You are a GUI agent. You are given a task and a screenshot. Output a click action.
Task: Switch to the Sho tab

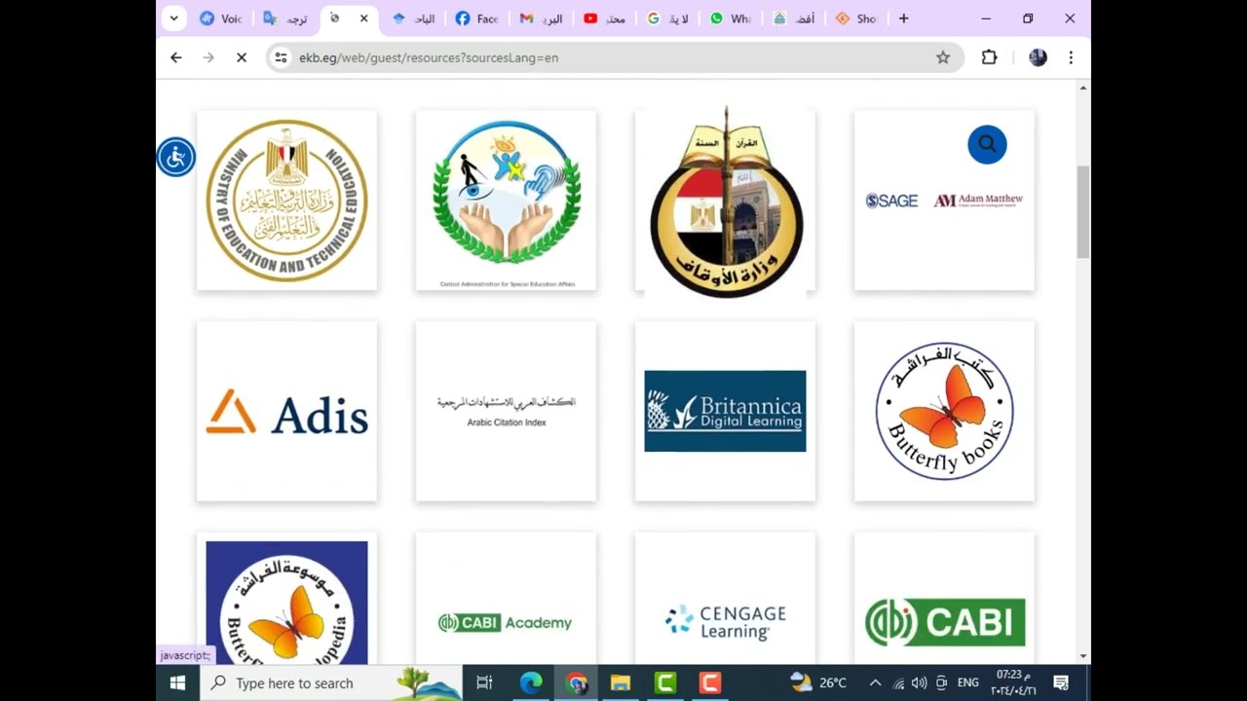point(857,18)
